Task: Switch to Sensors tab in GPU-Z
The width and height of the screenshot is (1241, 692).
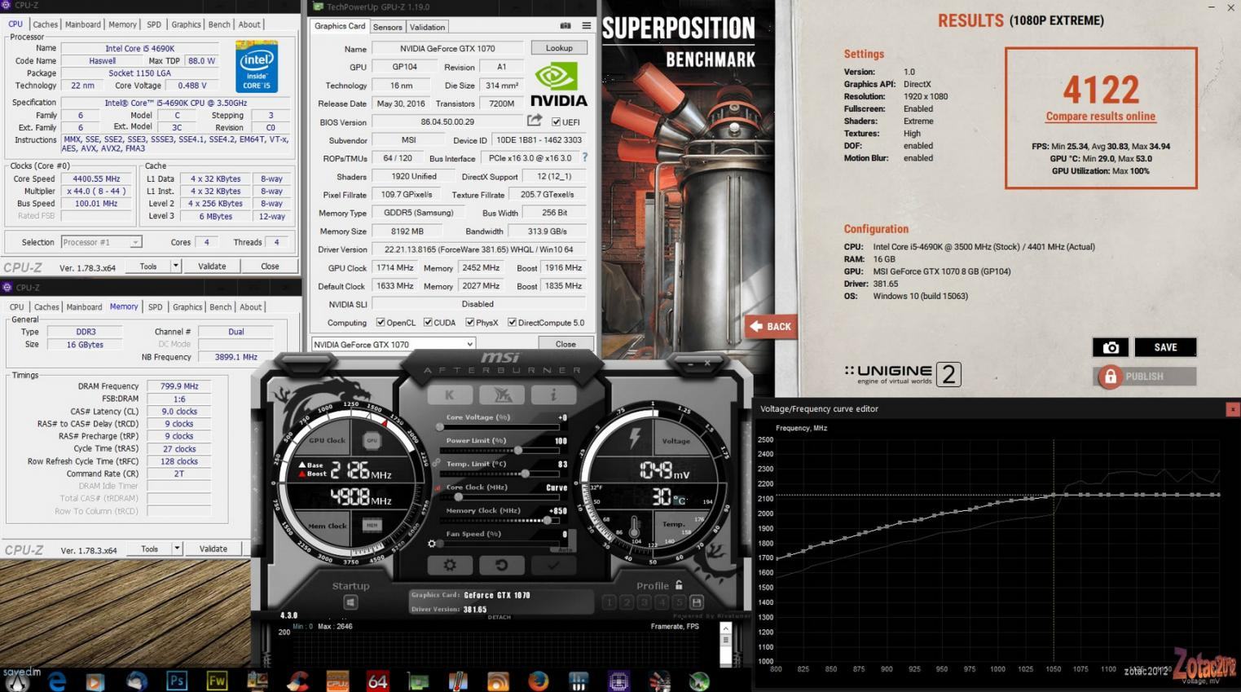Action: [388, 27]
